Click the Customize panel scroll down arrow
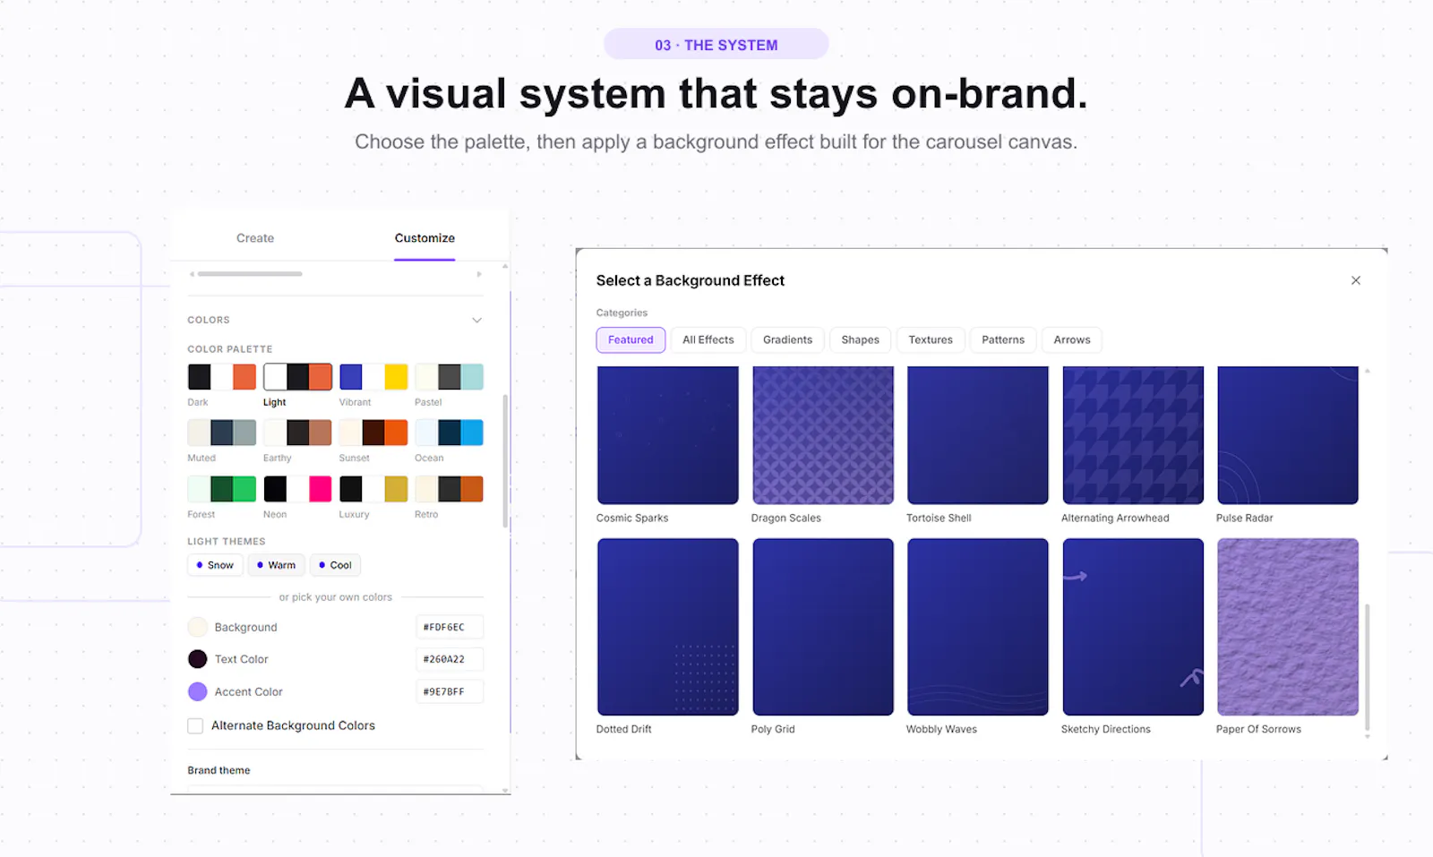 505,791
